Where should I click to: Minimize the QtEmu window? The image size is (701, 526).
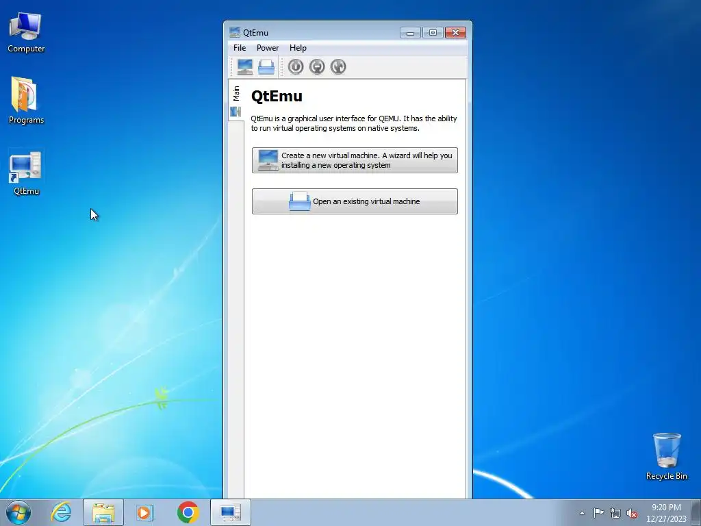coord(410,33)
